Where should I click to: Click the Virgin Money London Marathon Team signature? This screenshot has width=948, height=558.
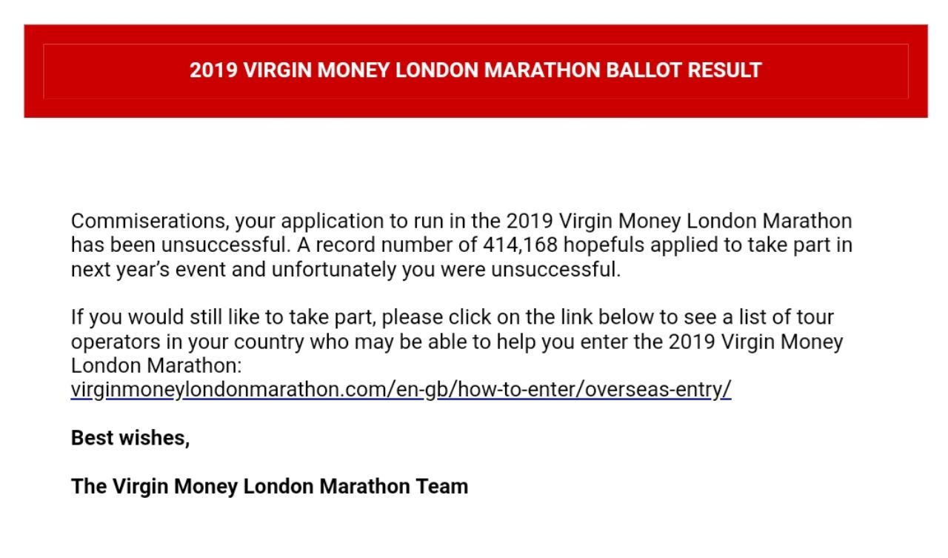270,486
